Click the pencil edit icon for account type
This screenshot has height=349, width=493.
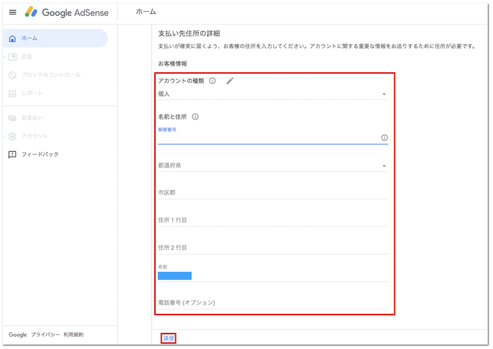(230, 81)
